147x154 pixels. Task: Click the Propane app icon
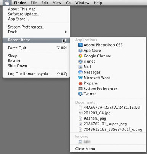(80, 83)
